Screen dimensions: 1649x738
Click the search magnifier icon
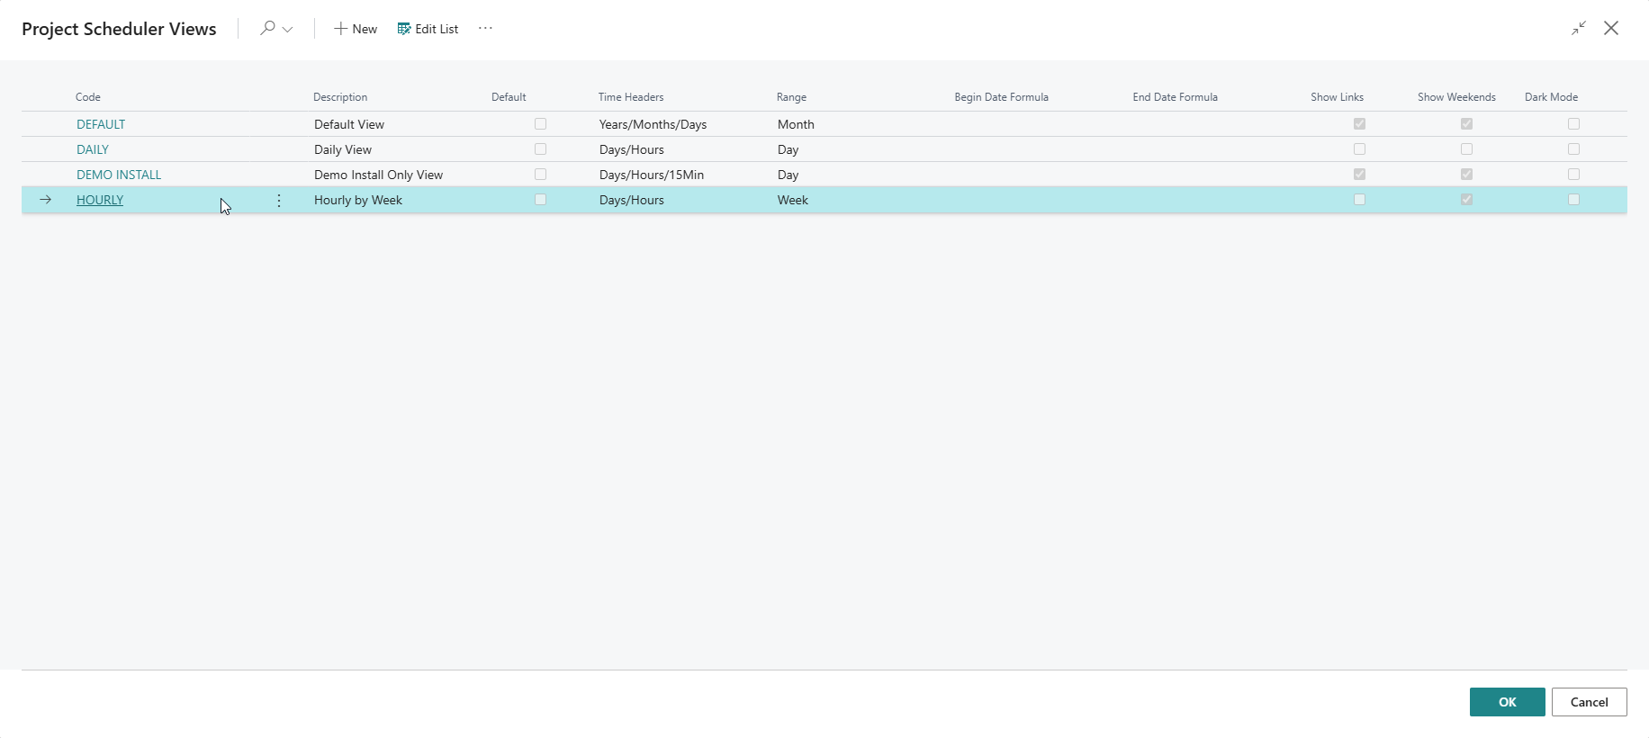[267, 28]
